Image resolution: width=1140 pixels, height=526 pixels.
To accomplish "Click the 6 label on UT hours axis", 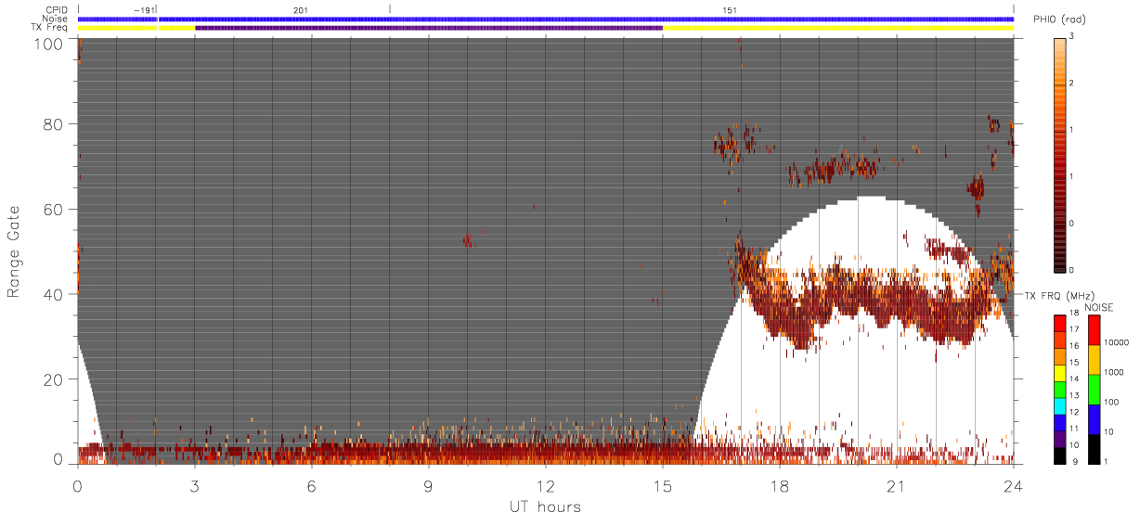I will click(312, 485).
